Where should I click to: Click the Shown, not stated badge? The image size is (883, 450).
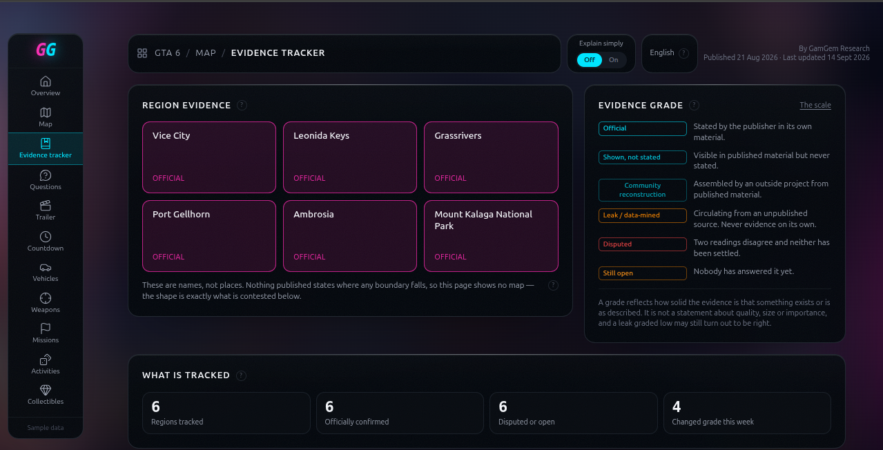coord(642,157)
